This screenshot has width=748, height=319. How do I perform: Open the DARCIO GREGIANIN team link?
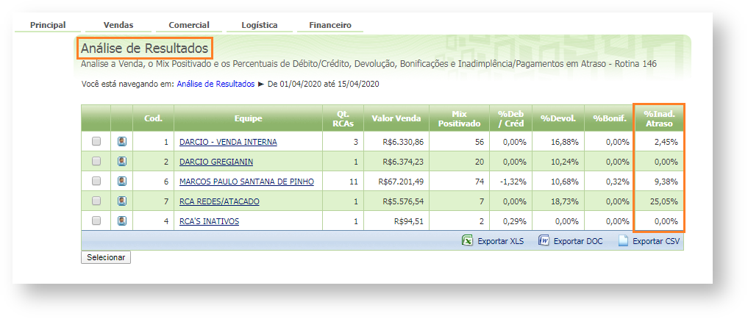click(216, 162)
